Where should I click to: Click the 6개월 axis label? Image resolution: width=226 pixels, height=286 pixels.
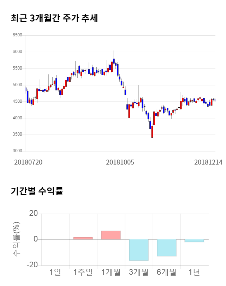(167, 272)
